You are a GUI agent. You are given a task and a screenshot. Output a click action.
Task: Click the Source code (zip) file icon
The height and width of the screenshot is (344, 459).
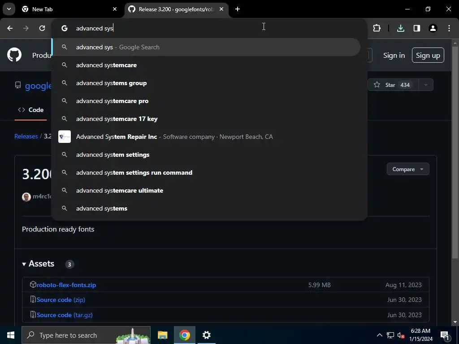[x=33, y=300]
